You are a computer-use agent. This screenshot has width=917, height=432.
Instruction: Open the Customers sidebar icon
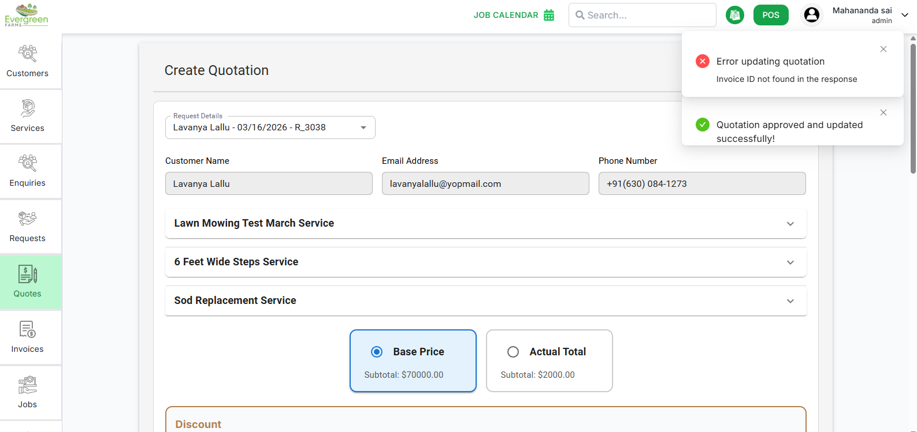coord(27,61)
